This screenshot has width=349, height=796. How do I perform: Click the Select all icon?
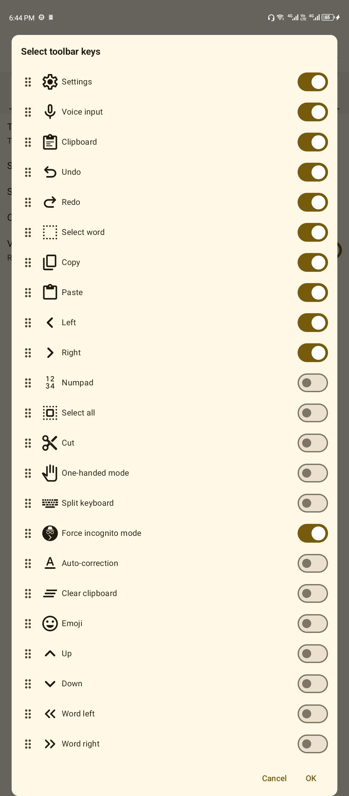pyautogui.click(x=50, y=413)
